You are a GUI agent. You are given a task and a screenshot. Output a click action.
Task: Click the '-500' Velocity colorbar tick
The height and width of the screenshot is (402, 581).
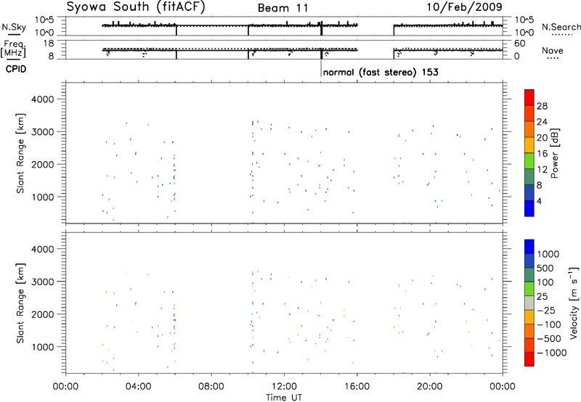tap(549, 338)
